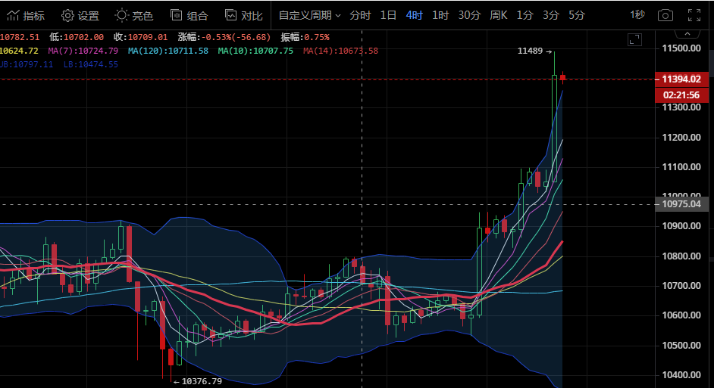
Task: Open the 组合 layout combination option
Action: [x=189, y=15]
